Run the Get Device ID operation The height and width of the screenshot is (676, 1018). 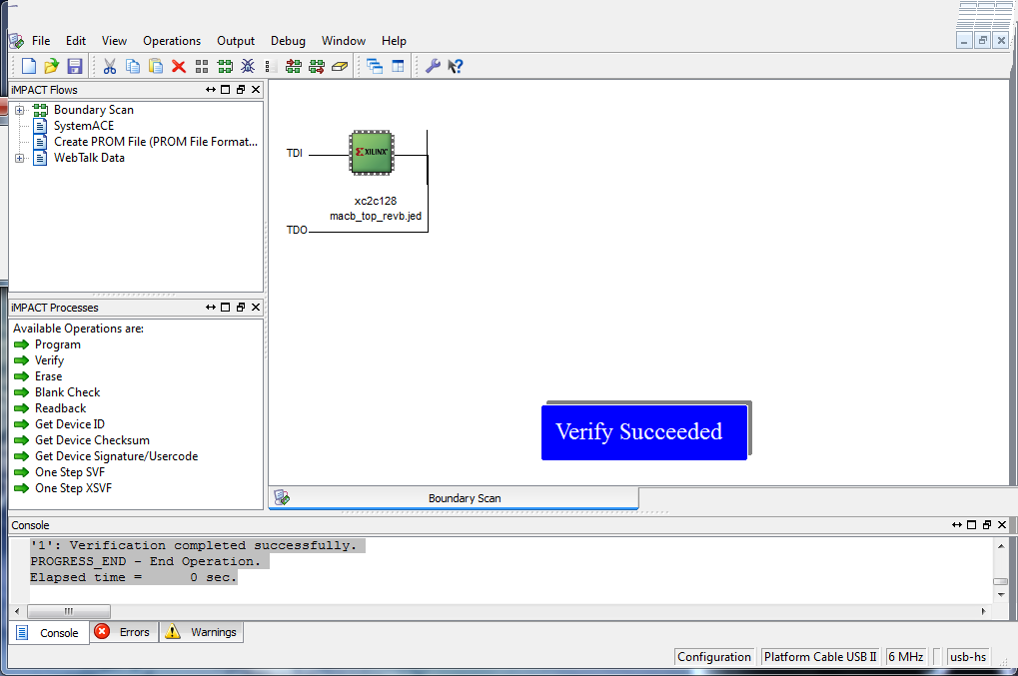(70, 424)
